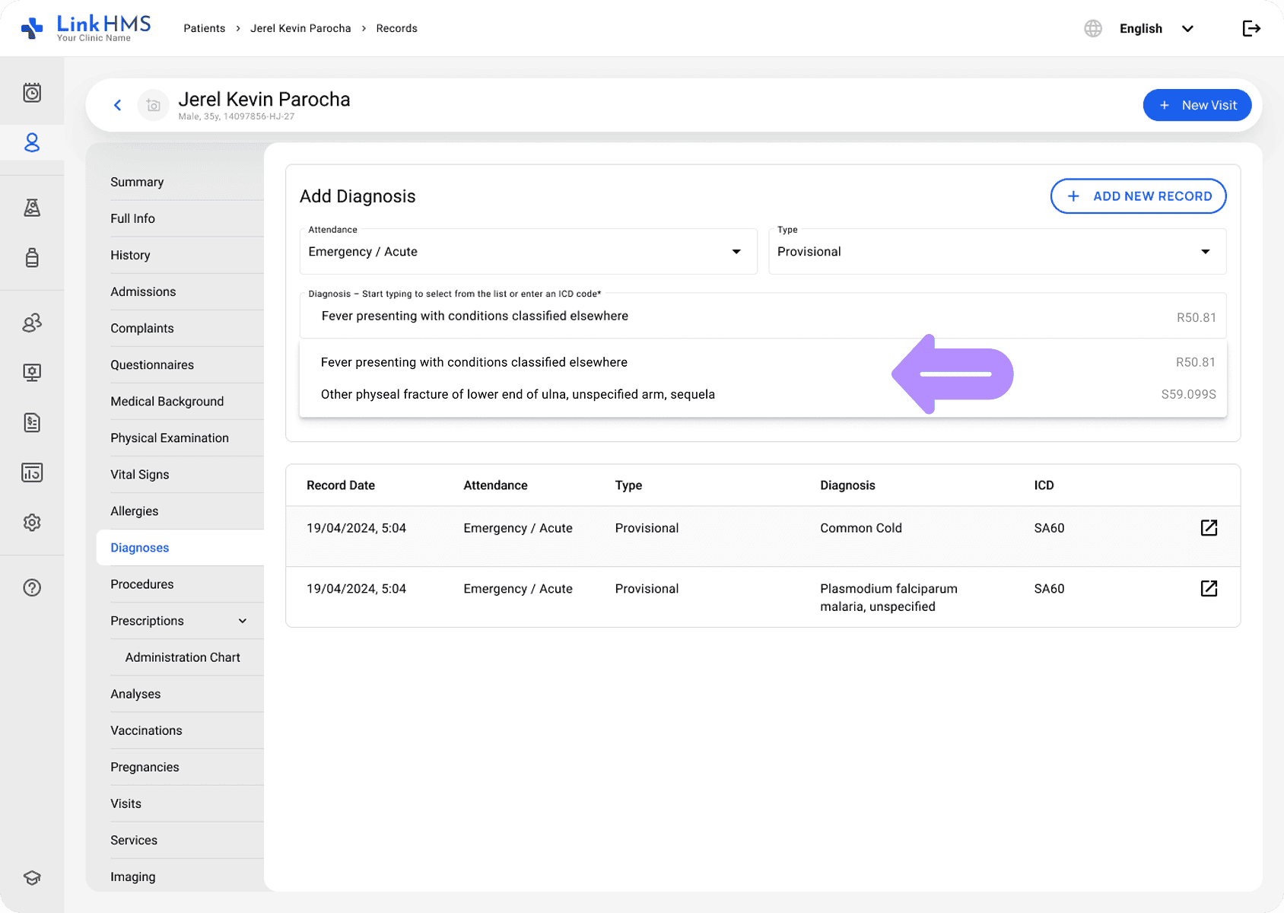Click the New Visit button
Image resolution: width=1284 pixels, height=913 pixels.
coord(1197,105)
